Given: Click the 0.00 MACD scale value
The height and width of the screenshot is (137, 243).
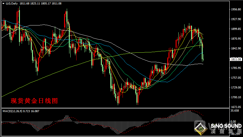Looking at the screenshot, I should 234,122.
